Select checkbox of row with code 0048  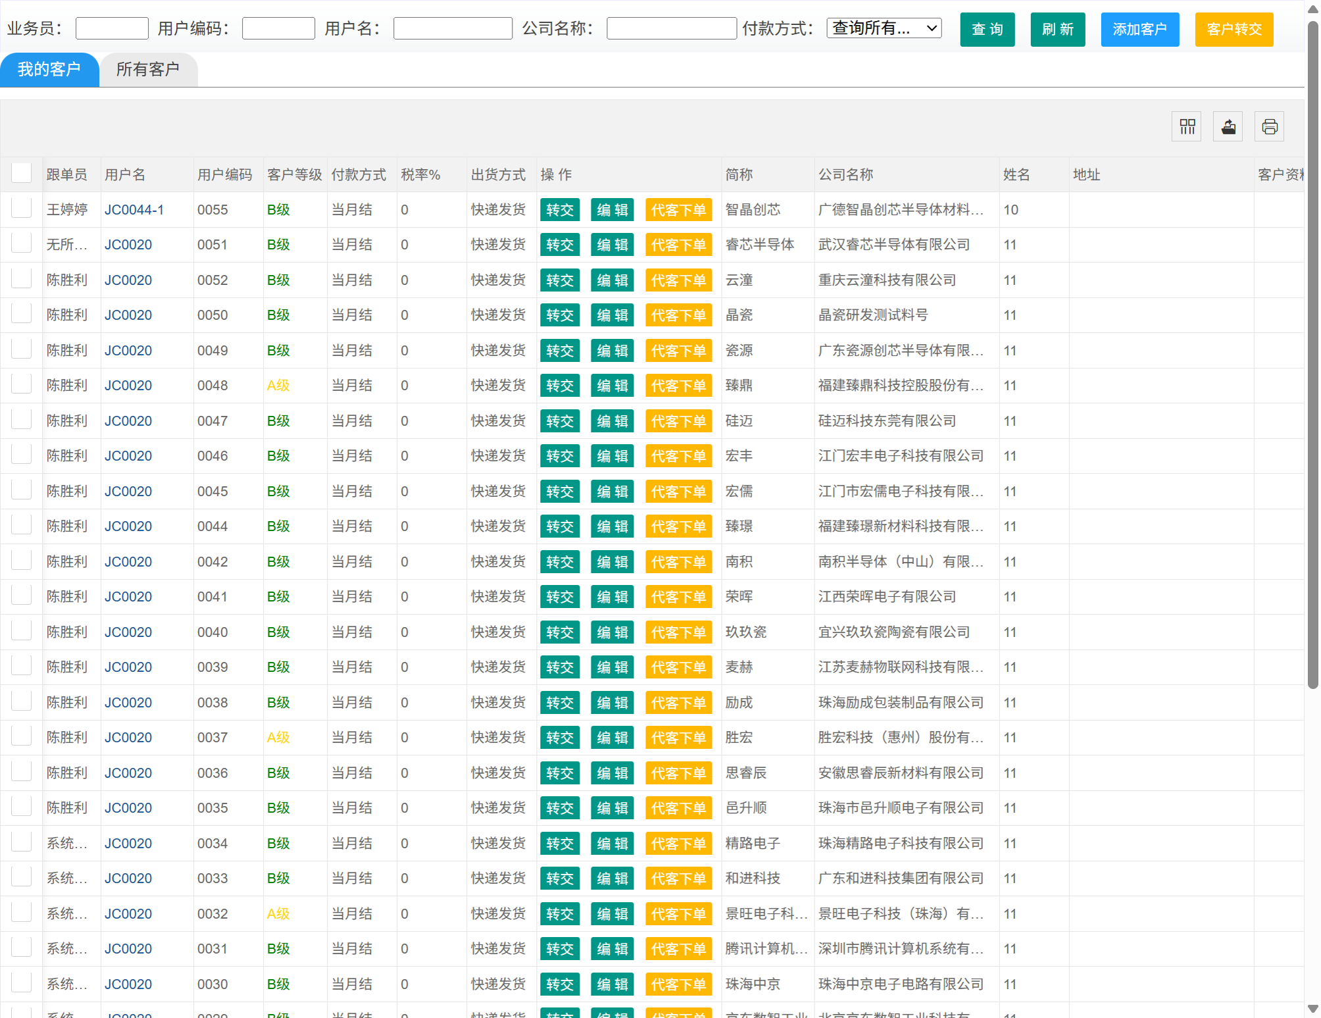coord(22,384)
